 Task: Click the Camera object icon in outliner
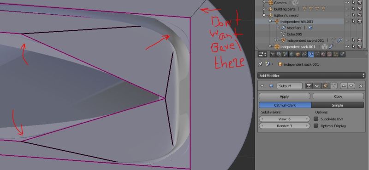[271, 3]
